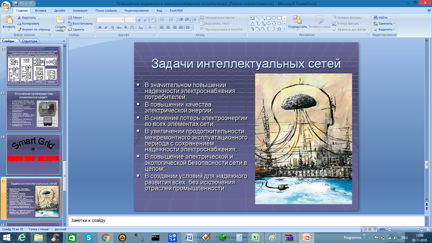
Task: Click the Office button
Action: [6, 5]
